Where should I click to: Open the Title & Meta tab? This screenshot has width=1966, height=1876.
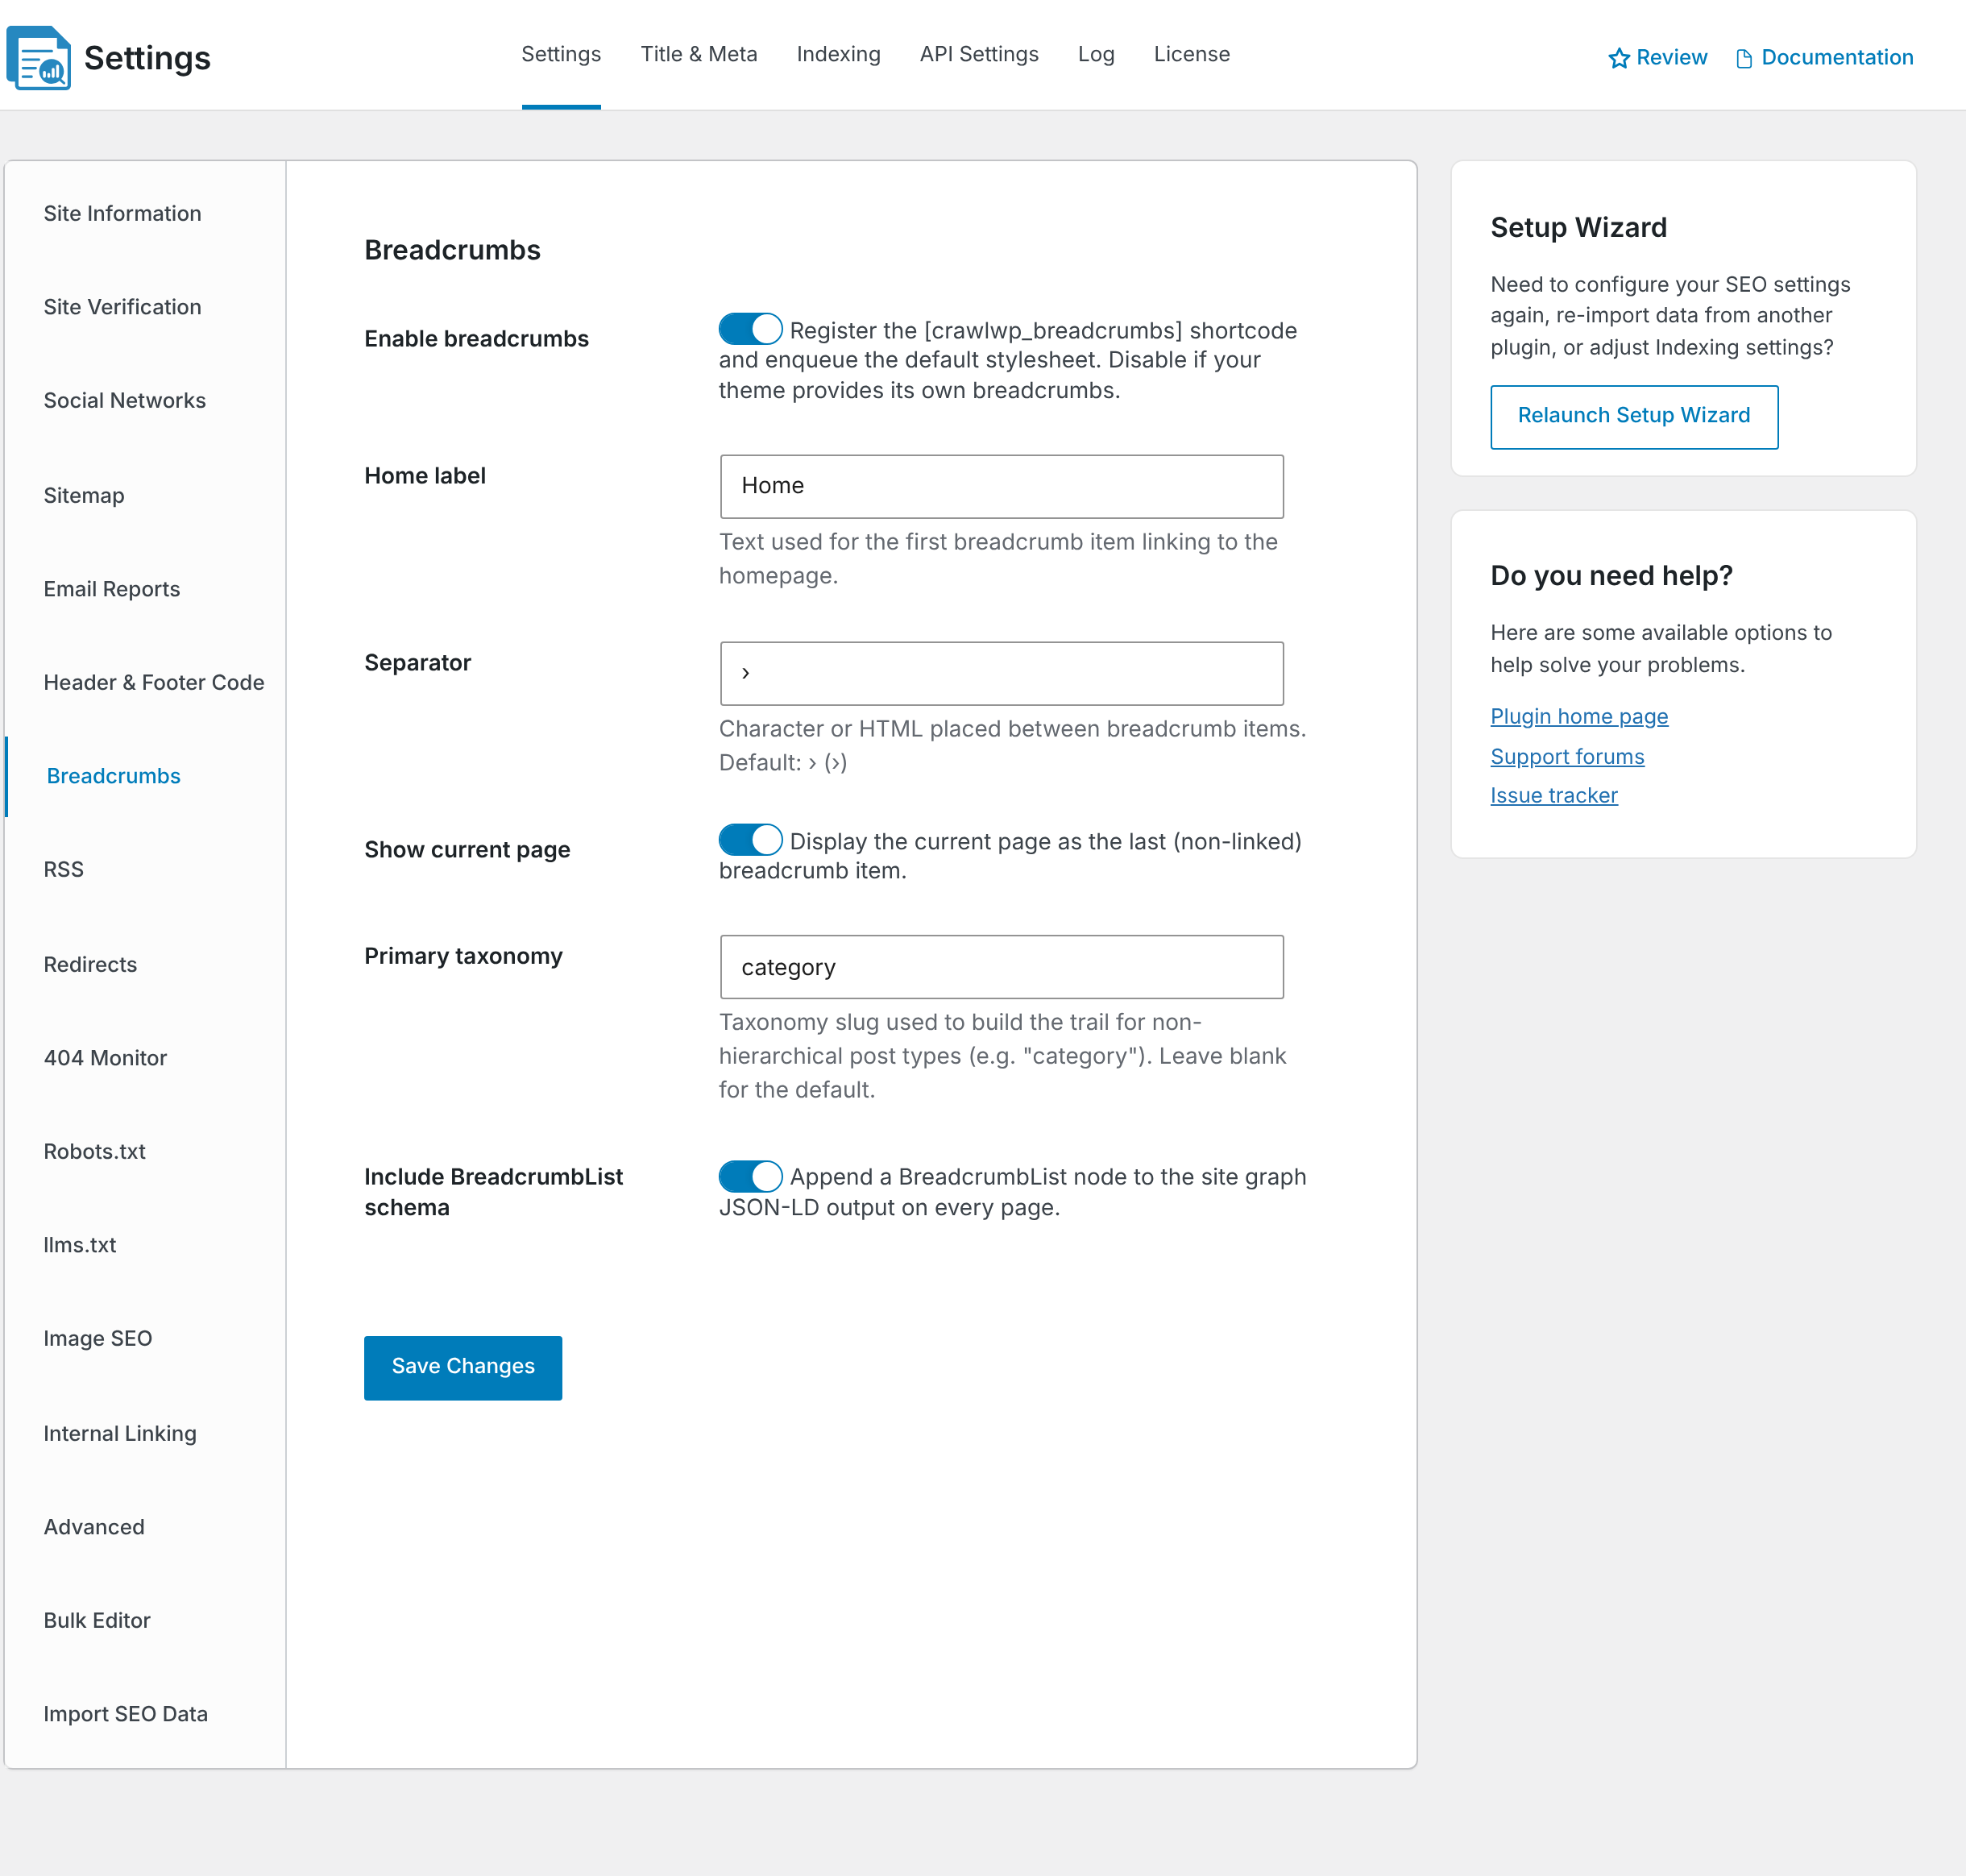point(698,54)
